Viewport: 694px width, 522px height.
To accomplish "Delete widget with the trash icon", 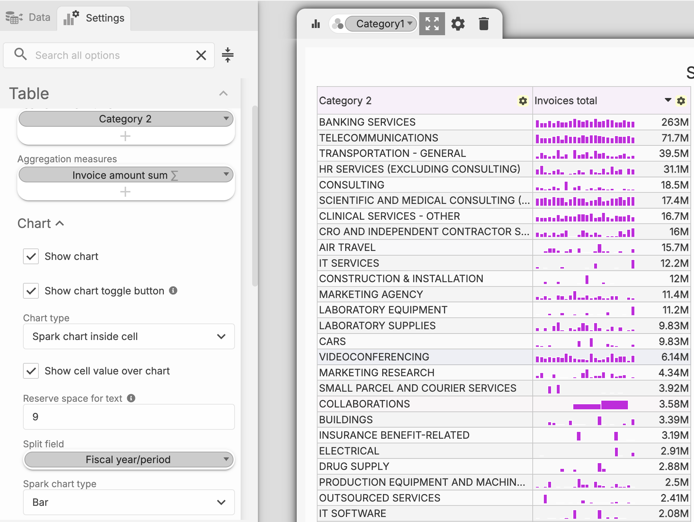I will point(484,24).
